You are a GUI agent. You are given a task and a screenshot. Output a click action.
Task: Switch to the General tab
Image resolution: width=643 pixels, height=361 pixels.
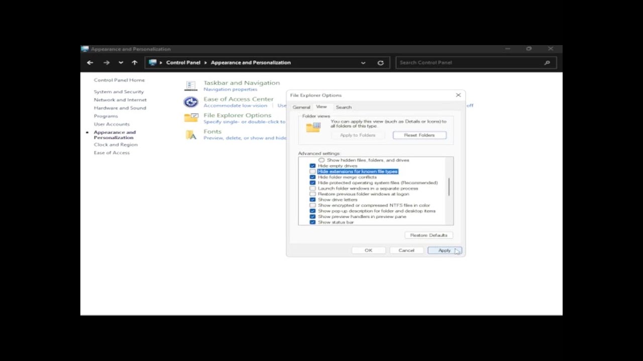click(301, 107)
